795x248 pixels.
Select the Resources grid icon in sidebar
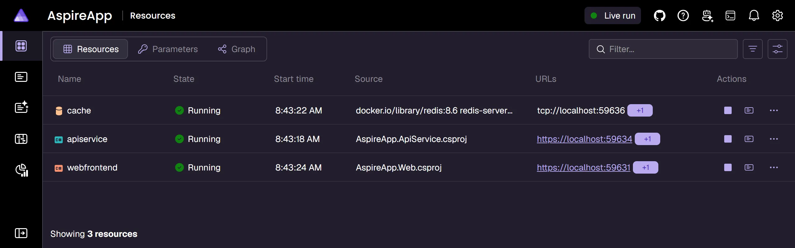pos(21,46)
